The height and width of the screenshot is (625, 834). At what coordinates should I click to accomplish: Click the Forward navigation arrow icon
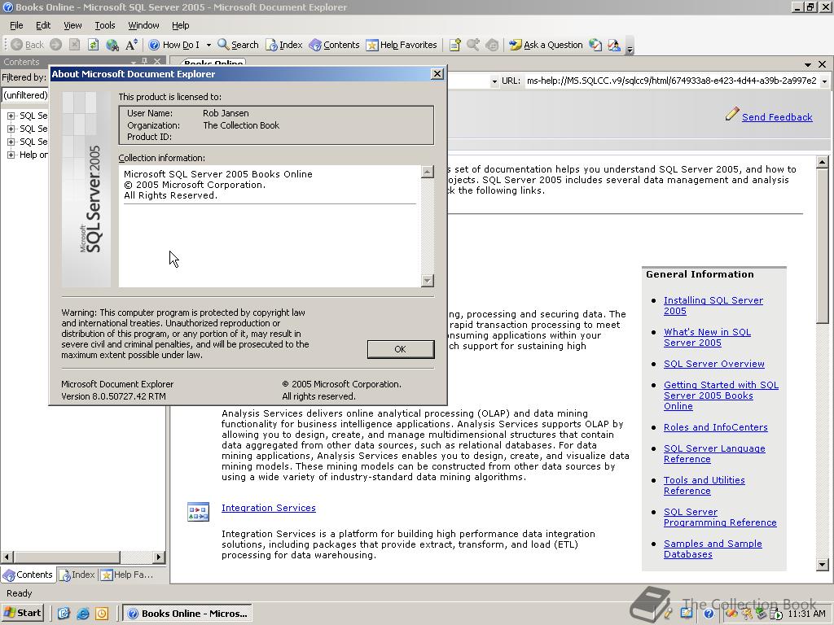[56, 45]
